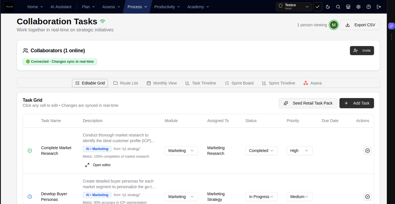
Task: Click the Export CSV button
Action: pyautogui.click(x=360, y=25)
